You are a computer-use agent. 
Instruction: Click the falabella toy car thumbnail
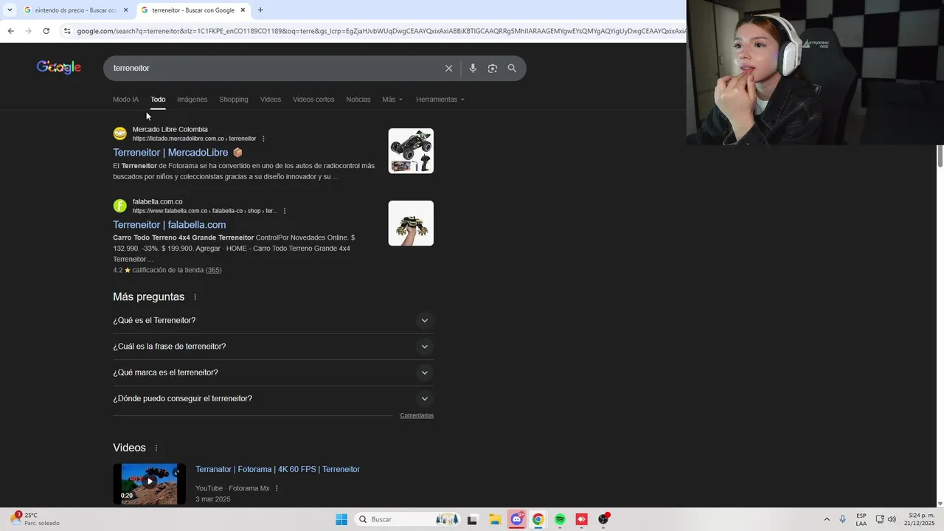click(411, 223)
